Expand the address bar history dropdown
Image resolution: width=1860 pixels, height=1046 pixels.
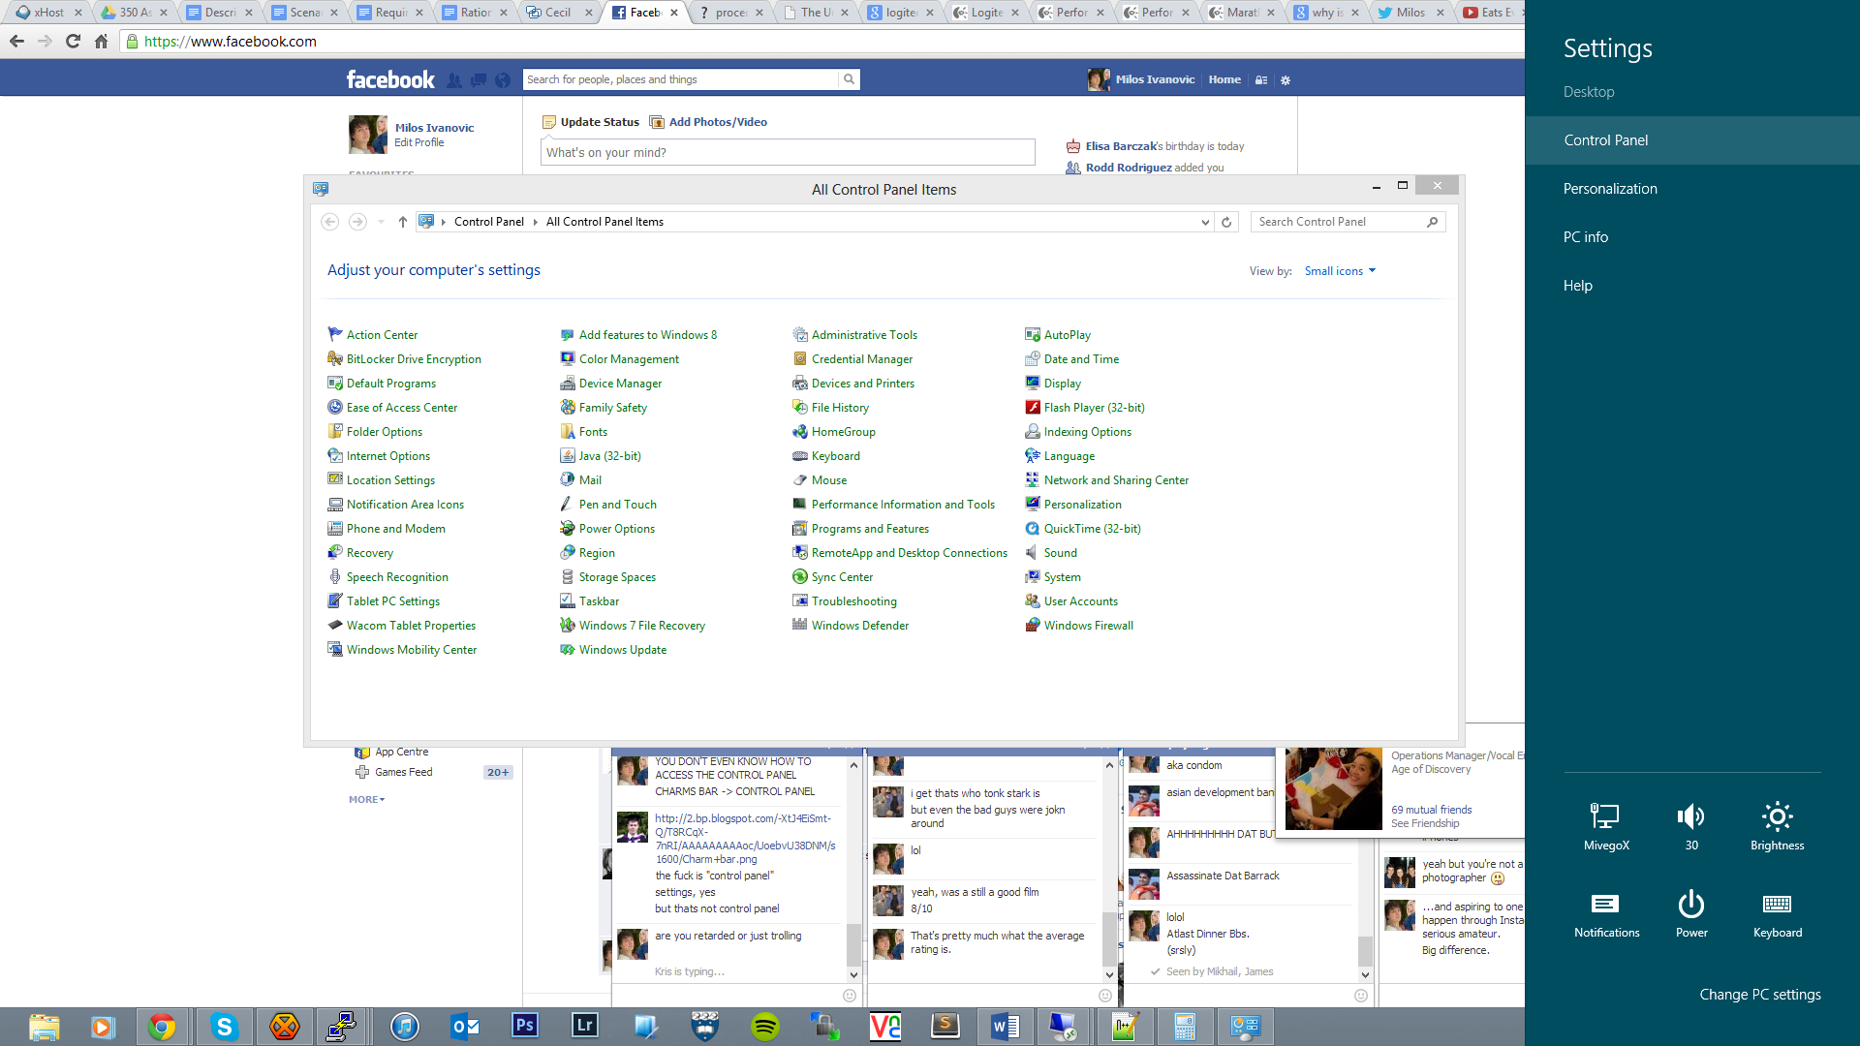[1205, 222]
